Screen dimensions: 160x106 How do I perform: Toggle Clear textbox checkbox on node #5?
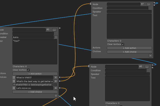point(28,70)
